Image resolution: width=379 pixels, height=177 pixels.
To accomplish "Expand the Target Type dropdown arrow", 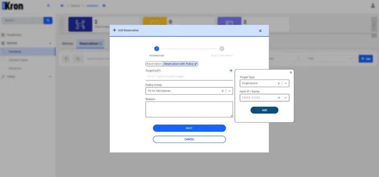I will click(286, 83).
